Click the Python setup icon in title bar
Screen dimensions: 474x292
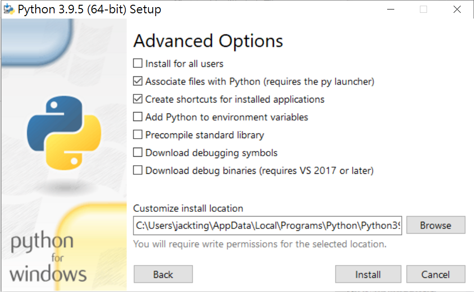[9, 9]
